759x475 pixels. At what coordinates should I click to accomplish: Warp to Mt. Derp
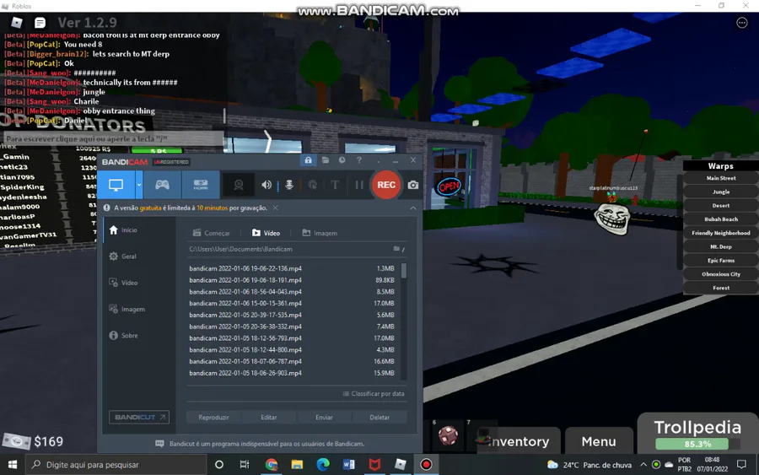pyautogui.click(x=721, y=246)
